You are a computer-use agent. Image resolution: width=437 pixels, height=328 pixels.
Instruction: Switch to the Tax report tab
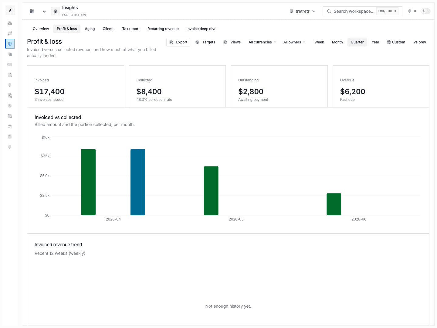(x=131, y=29)
